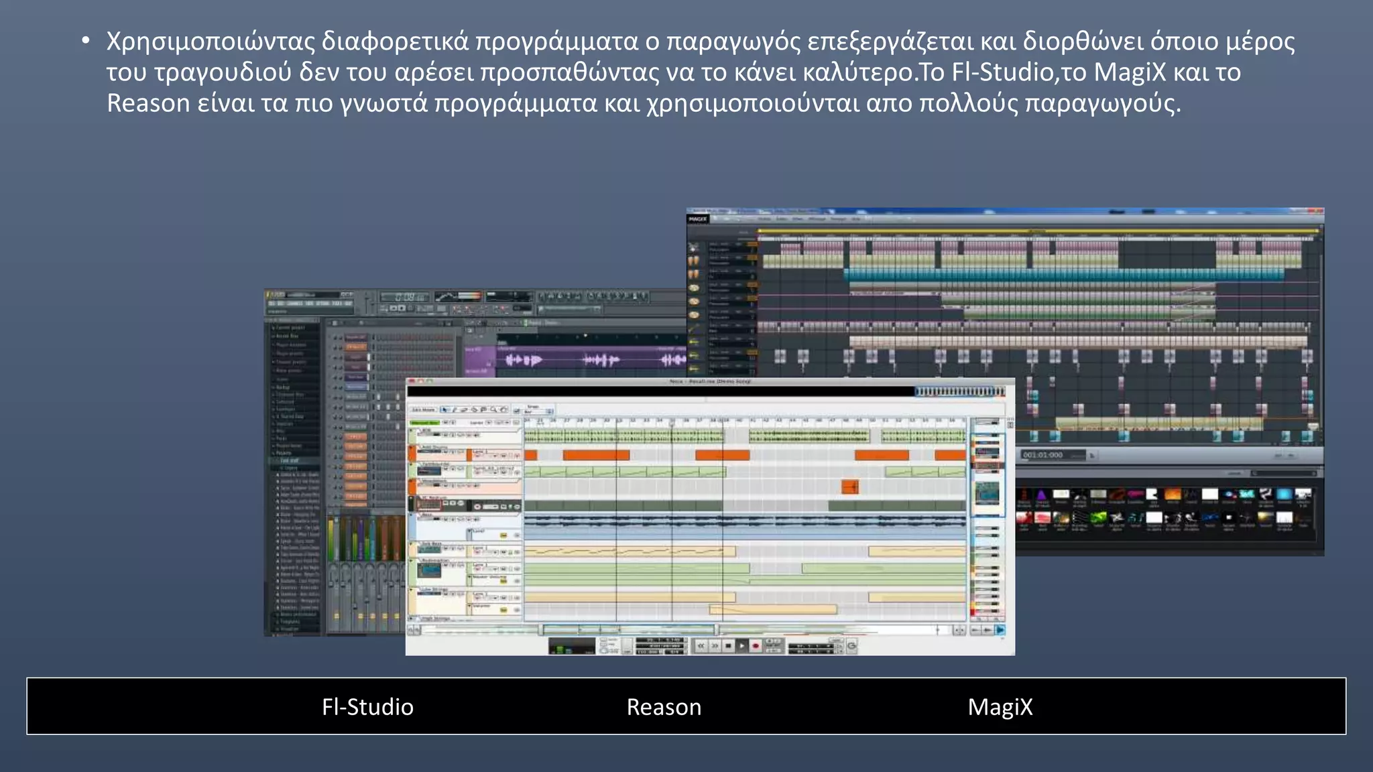Click the red record button in Reason

(756, 646)
